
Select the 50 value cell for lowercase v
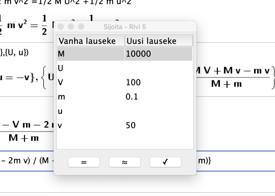click(x=159, y=125)
